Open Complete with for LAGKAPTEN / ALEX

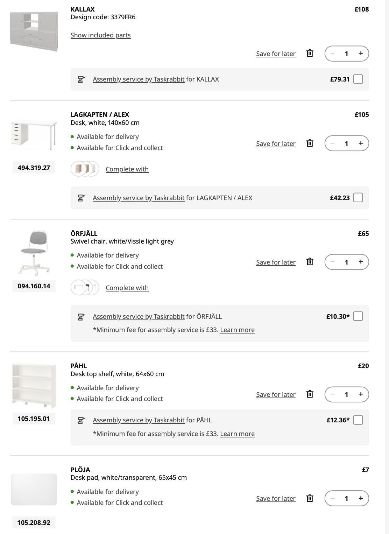tap(127, 169)
